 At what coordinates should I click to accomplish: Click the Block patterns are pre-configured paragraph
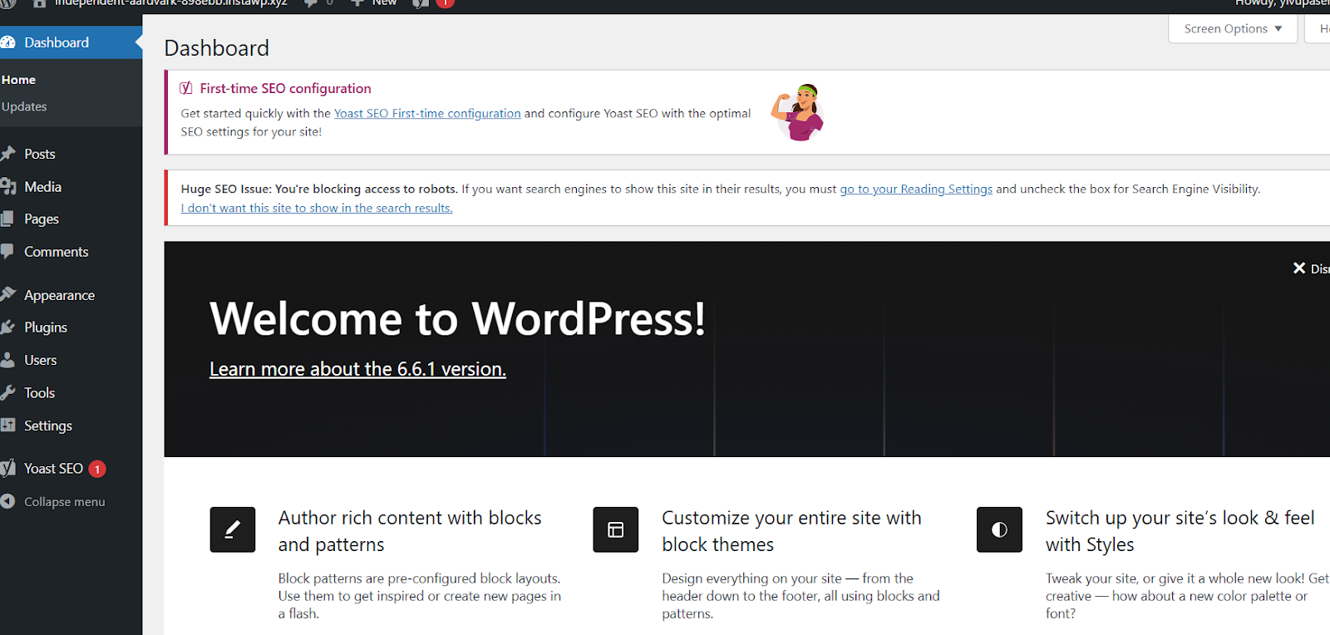tap(420, 596)
